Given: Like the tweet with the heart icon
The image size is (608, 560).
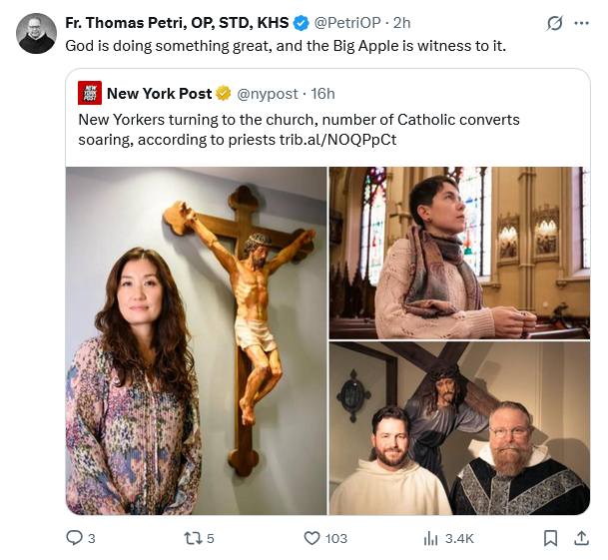Looking at the screenshot, I should point(311,538).
